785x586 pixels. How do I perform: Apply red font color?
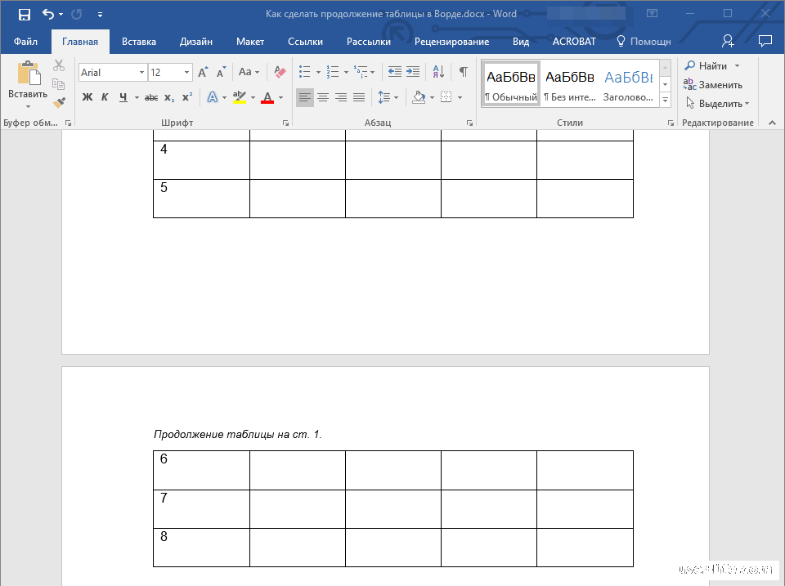pos(267,97)
